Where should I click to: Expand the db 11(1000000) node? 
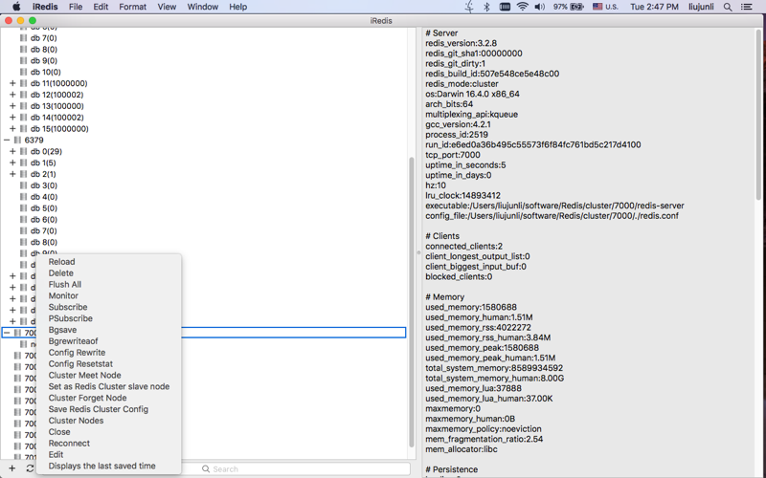click(x=12, y=83)
